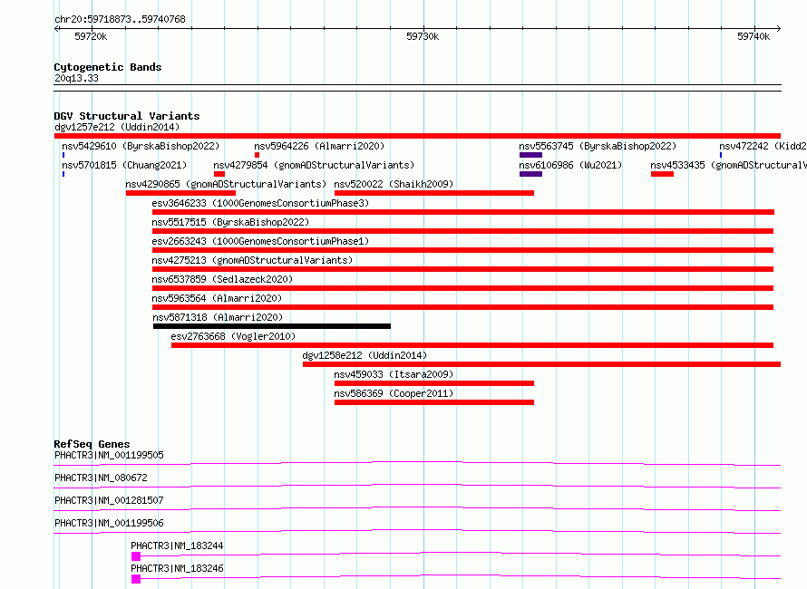Open esv2763668 (Vogler2010) variant
The width and height of the screenshot is (807, 589).
pyautogui.click(x=233, y=336)
